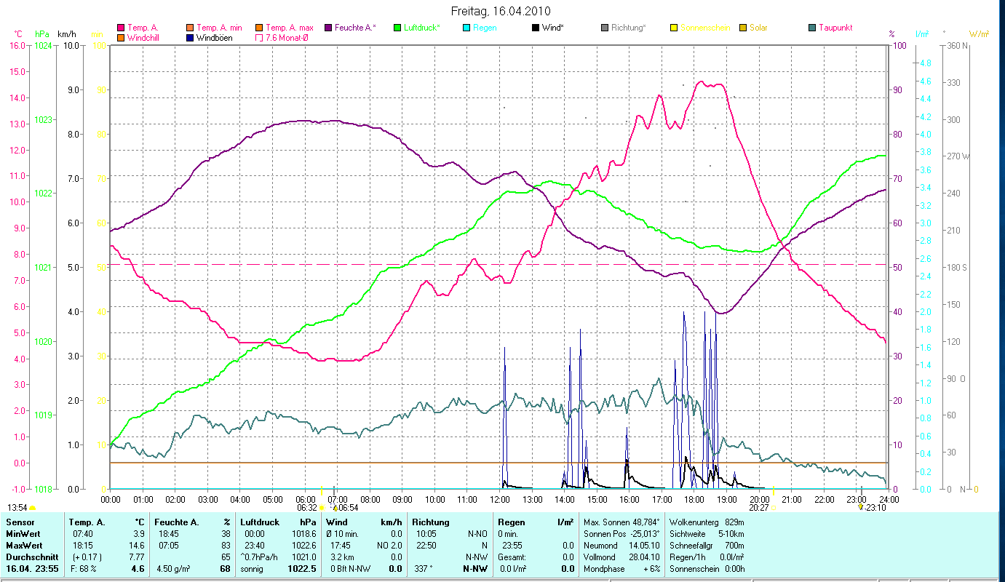
Task: Click the chart title Freitag, 16.04.2010
Action: coord(501,11)
